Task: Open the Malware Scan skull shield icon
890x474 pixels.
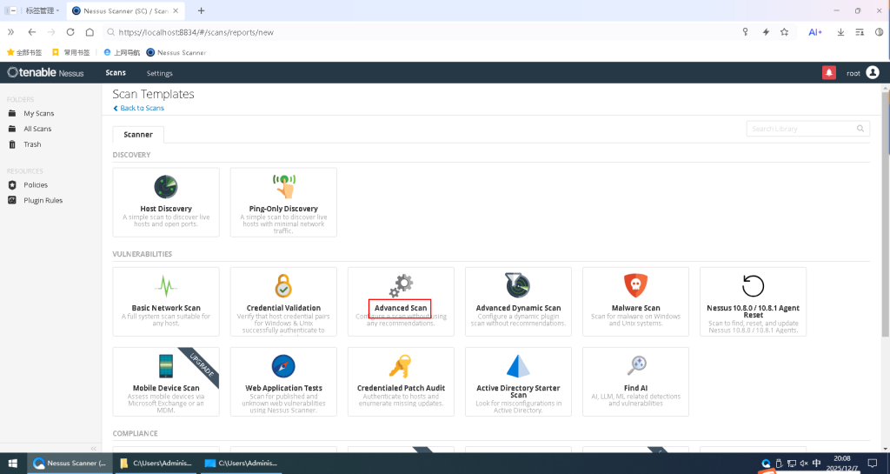Action: click(635, 285)
